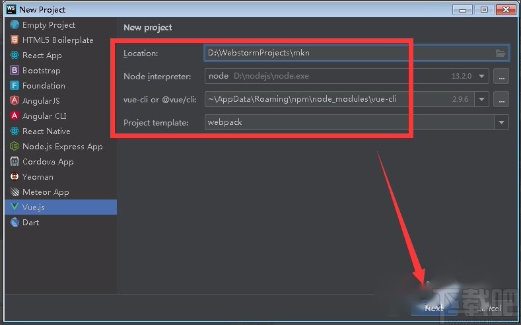This screenshot has height=325, width=521.
Task: Click the React Native atom icon
Action: coord(15,131)
